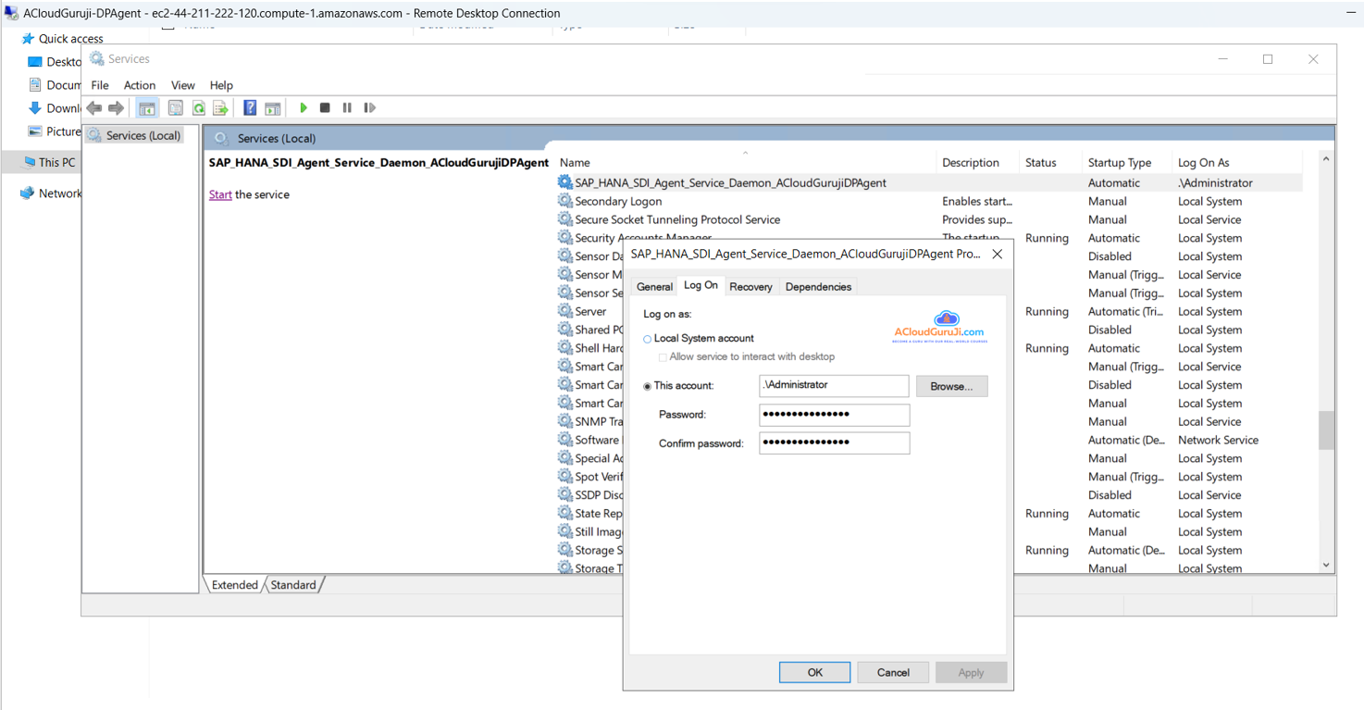Switch to the Recovery tab
Screen dimensions: 1364x710
point(750,287)
